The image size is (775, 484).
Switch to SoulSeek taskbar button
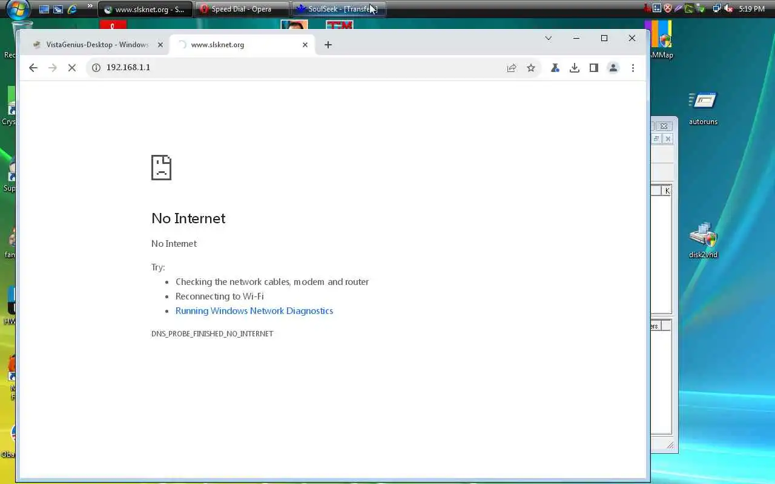339,9
